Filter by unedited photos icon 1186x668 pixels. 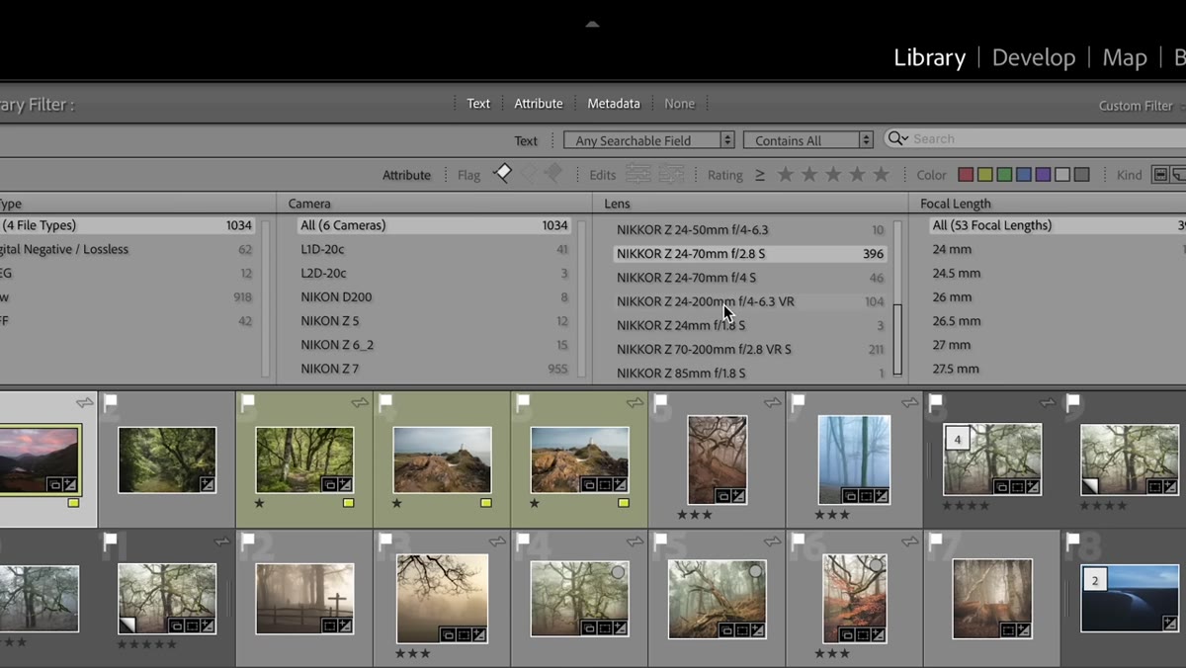671,175
